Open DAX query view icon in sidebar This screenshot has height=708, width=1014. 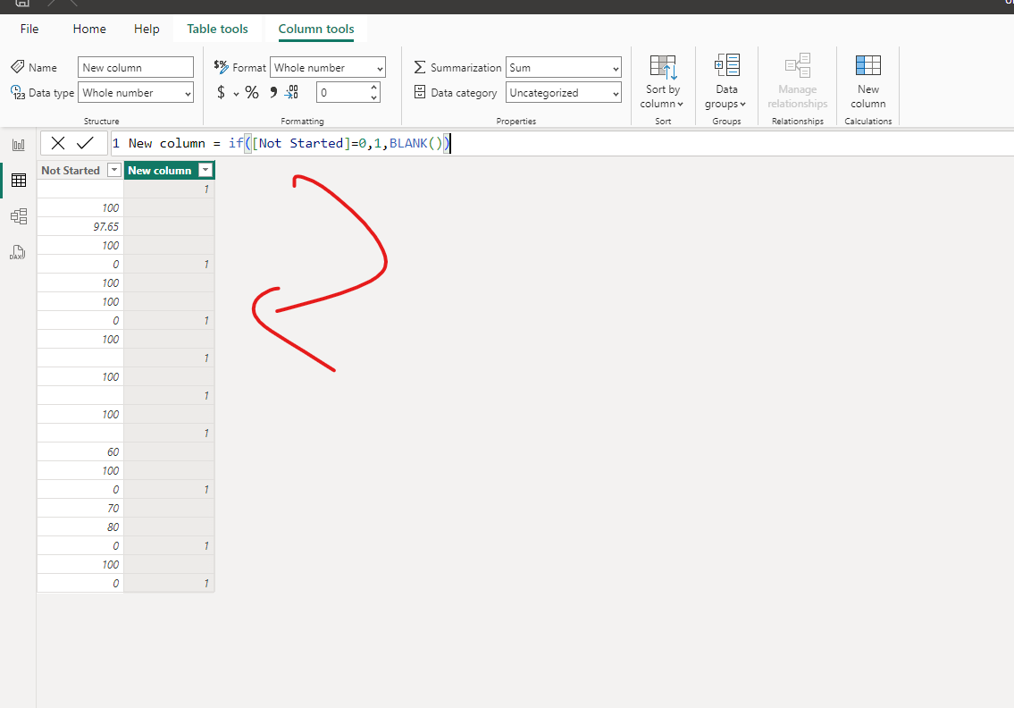(x=18, y=252)
